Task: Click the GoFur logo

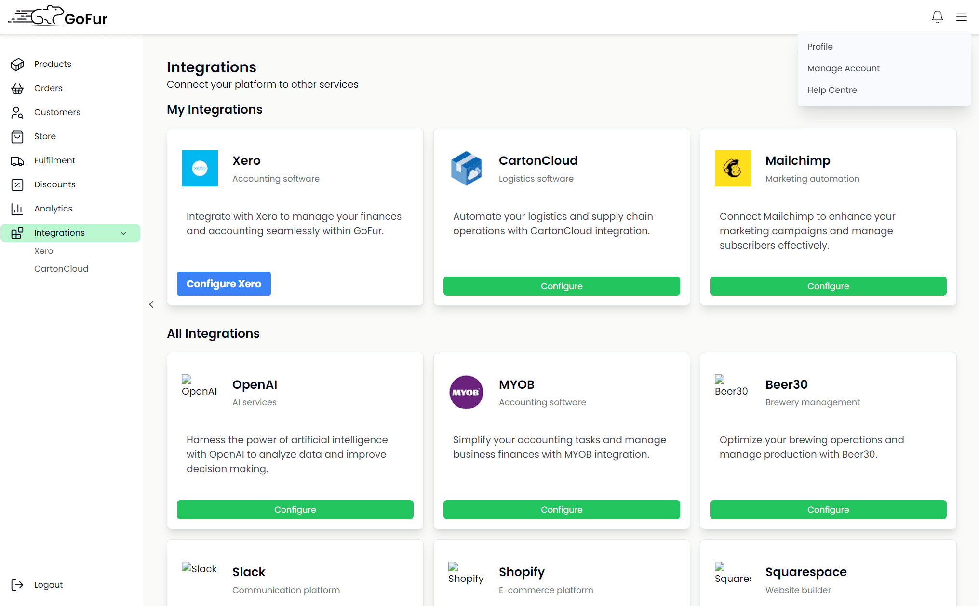Action: pyautogui.click(x=58, y=16)
